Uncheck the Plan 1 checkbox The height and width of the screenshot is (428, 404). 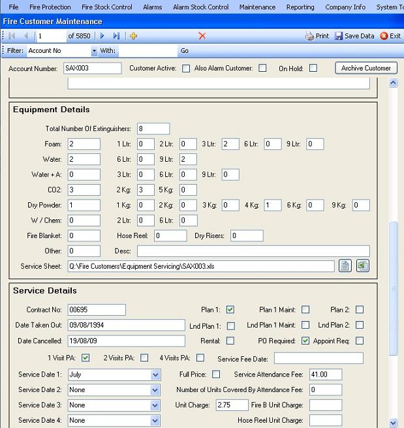tap(230, 310)
